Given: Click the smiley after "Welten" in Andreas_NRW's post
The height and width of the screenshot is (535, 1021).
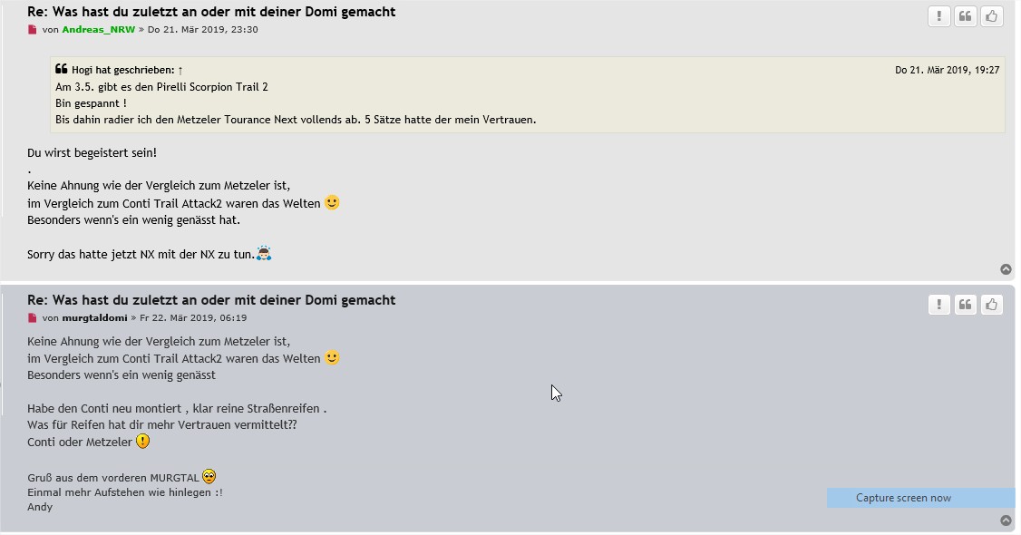Looking at the screenshot, I should click(332, 202).
